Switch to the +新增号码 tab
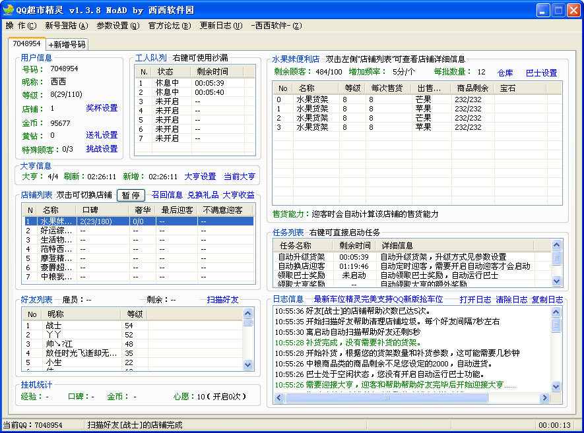The image size is (584, 433). point(67,45)
